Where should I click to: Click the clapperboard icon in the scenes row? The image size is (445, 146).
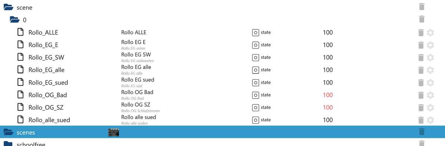pos(113,132)
